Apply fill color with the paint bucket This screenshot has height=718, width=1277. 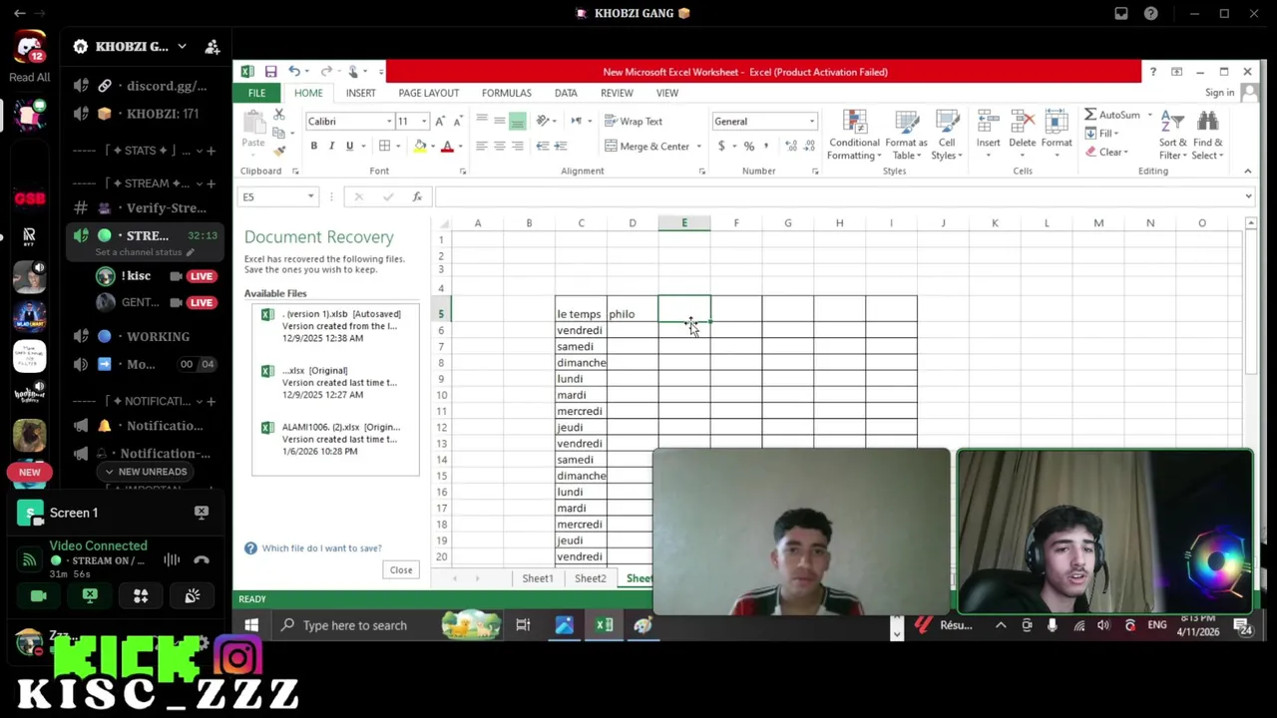click(x=420, y=146)
